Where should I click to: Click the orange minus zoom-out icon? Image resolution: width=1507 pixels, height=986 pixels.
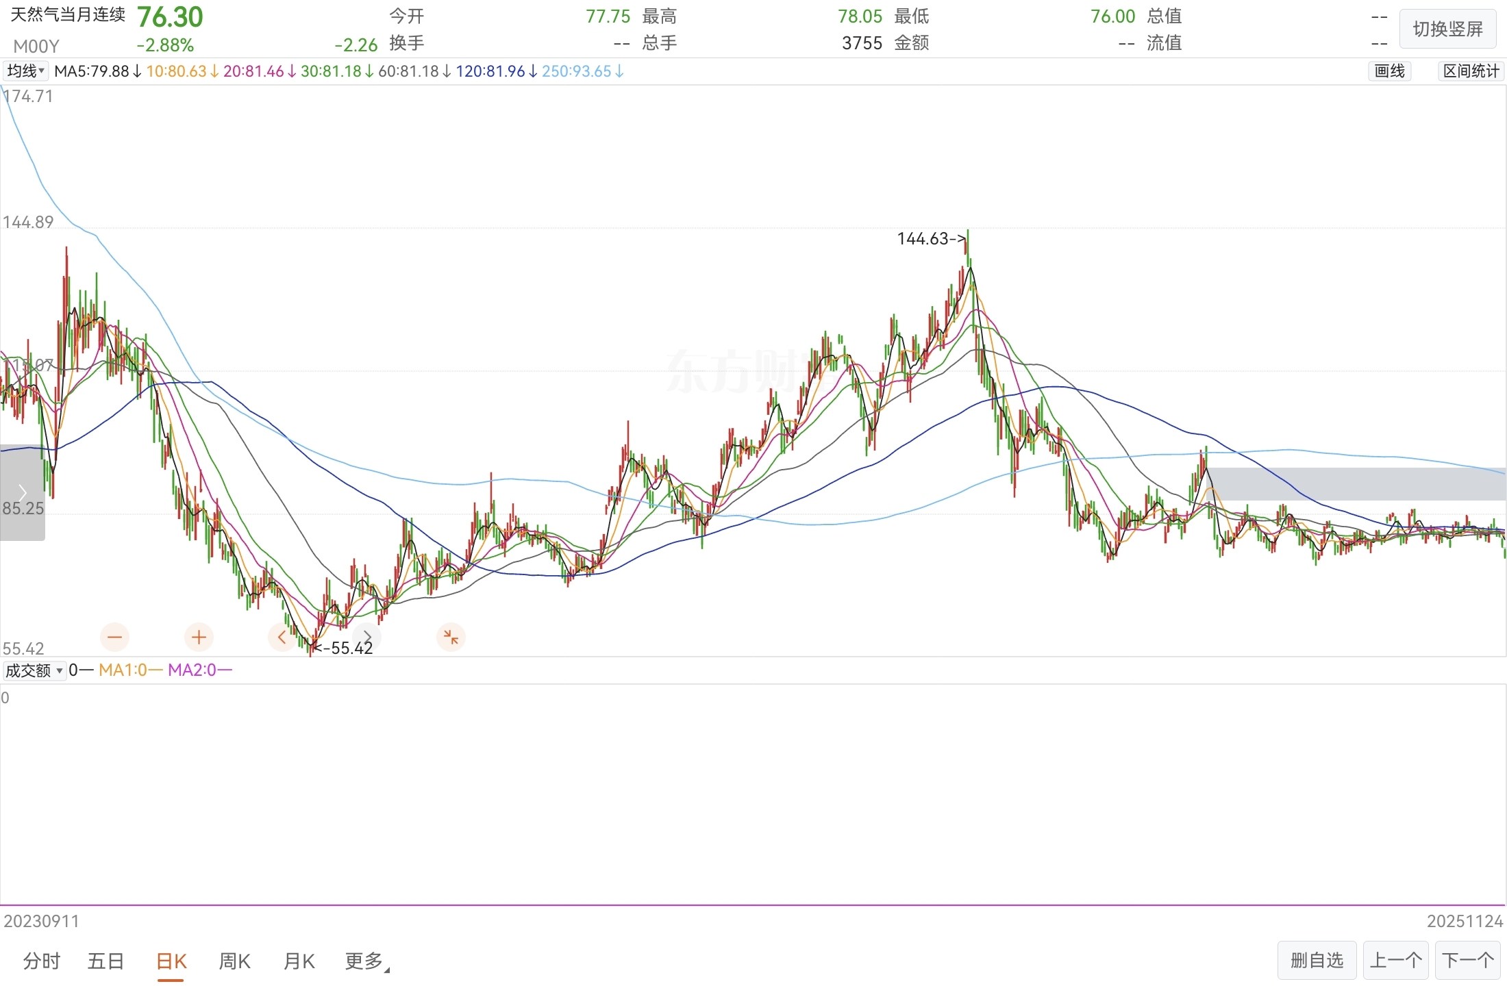(x=114, y=637)
